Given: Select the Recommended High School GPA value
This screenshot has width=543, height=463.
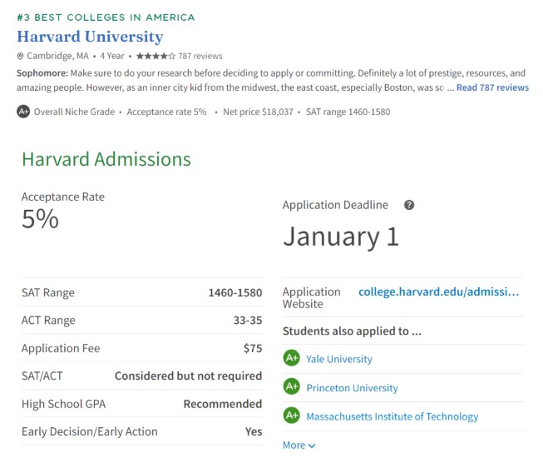Looking at the screenshot, I should click(x=223, y=404).
